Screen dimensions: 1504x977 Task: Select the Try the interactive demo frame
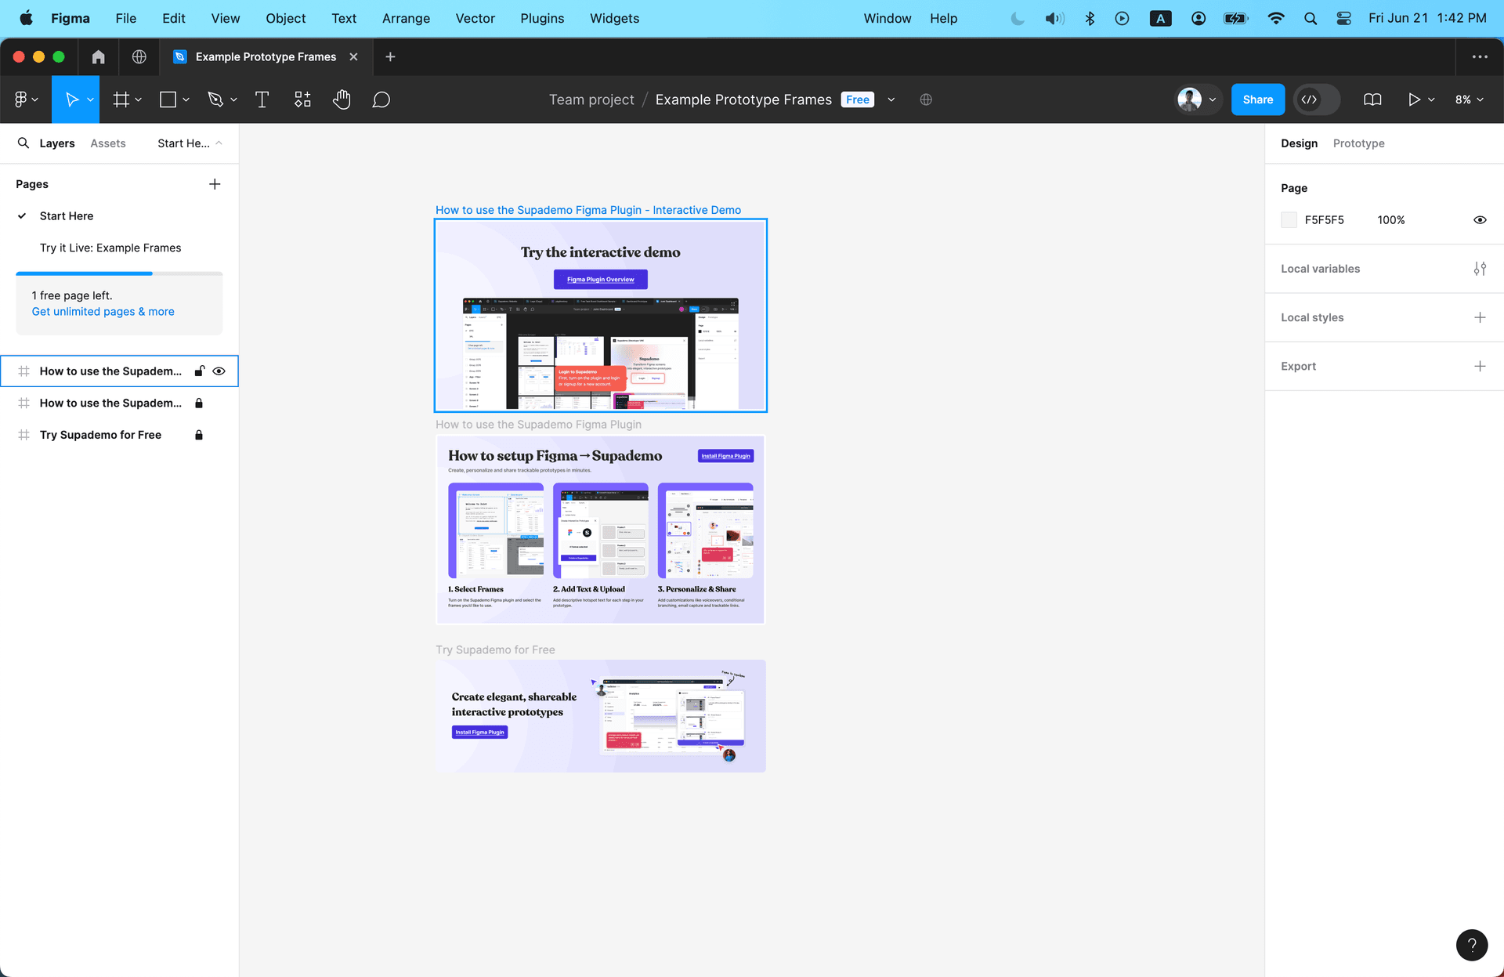coord(601,315)
